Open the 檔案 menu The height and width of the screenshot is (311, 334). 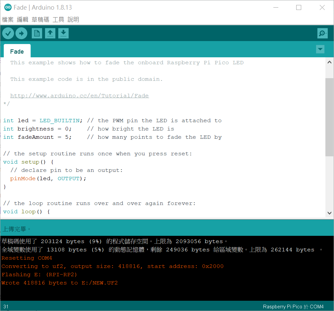pyautogui.click(x=8, y=19)
